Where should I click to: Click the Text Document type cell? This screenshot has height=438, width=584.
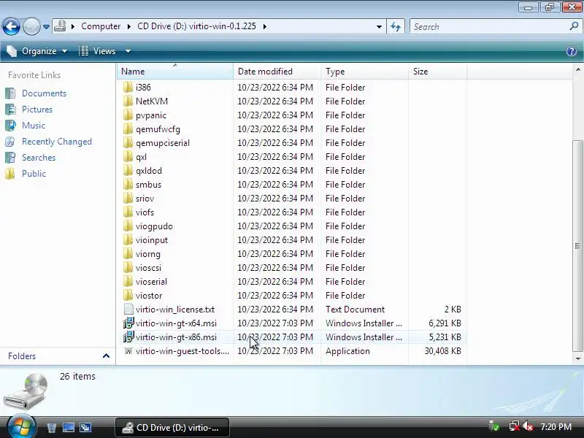[x=355, y=310]
